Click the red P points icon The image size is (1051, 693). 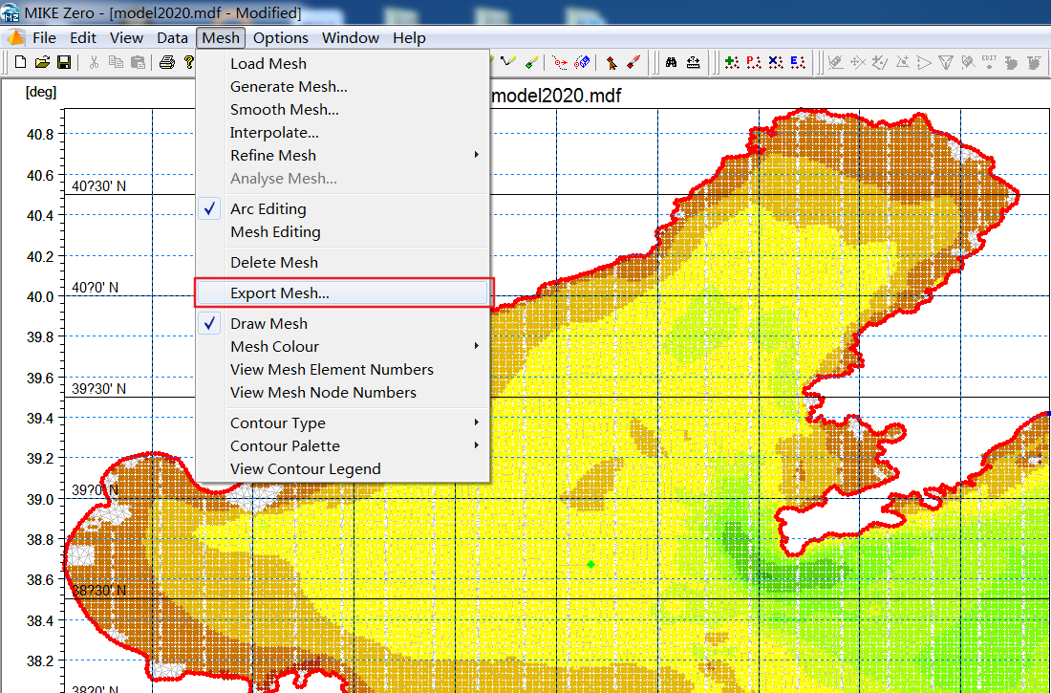click(754, 63)
